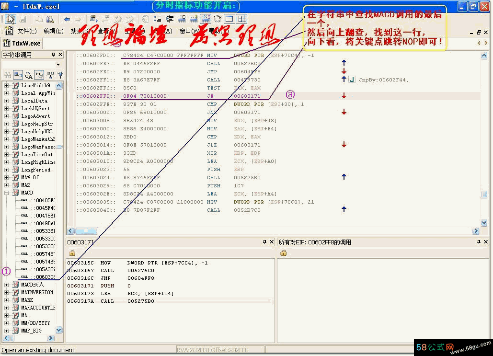The width and height of the screenshot is (493, 356).
Task: Click the find/search binoculars toolbar icon
Action: coord(50,19)
